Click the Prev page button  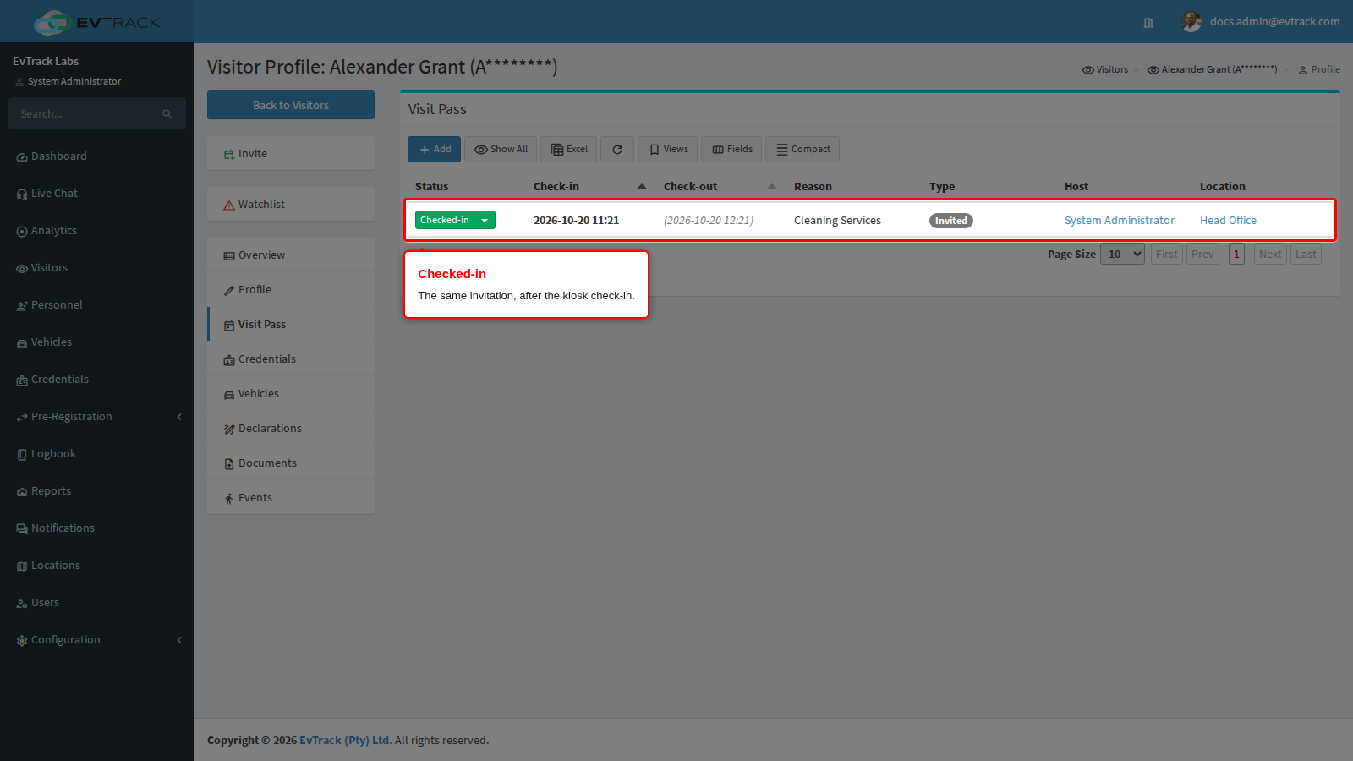click(1202, 254)
